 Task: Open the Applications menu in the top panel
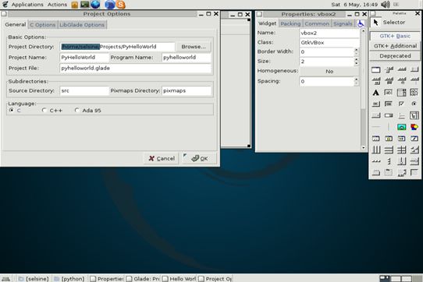click(27, 5)
